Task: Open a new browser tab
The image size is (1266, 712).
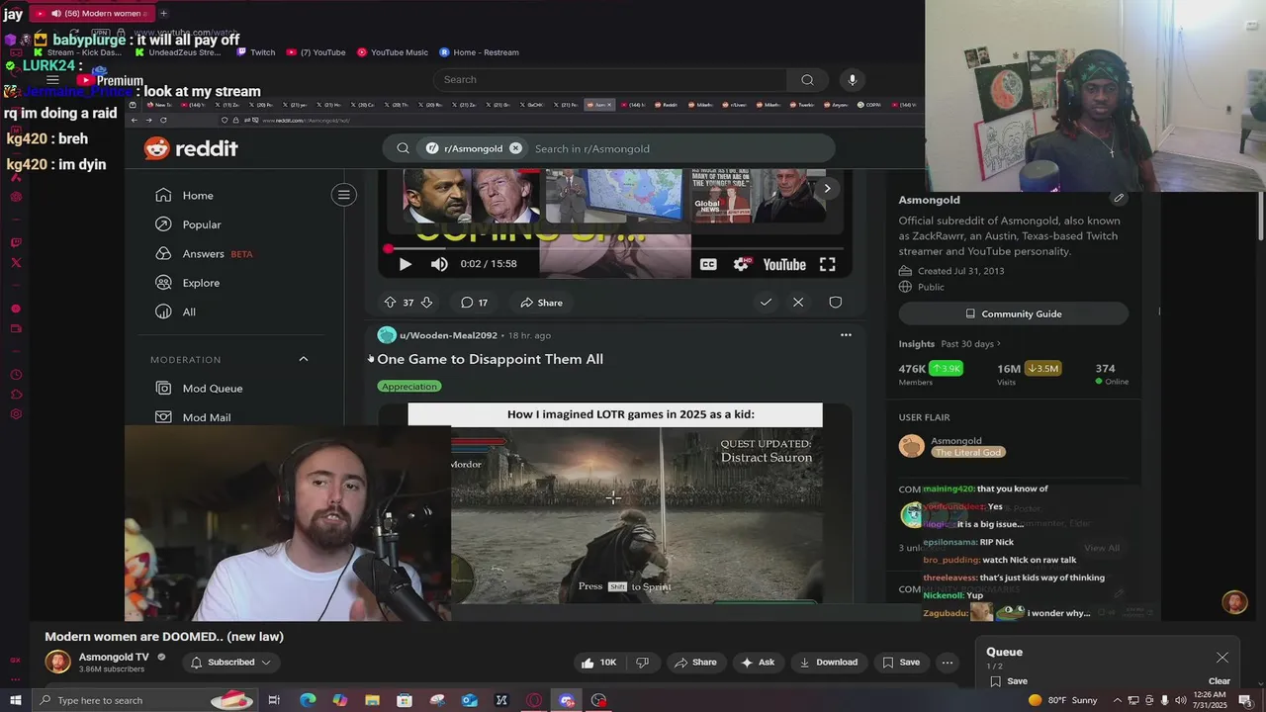Action: pyautogui.click(x=163, y=13)
